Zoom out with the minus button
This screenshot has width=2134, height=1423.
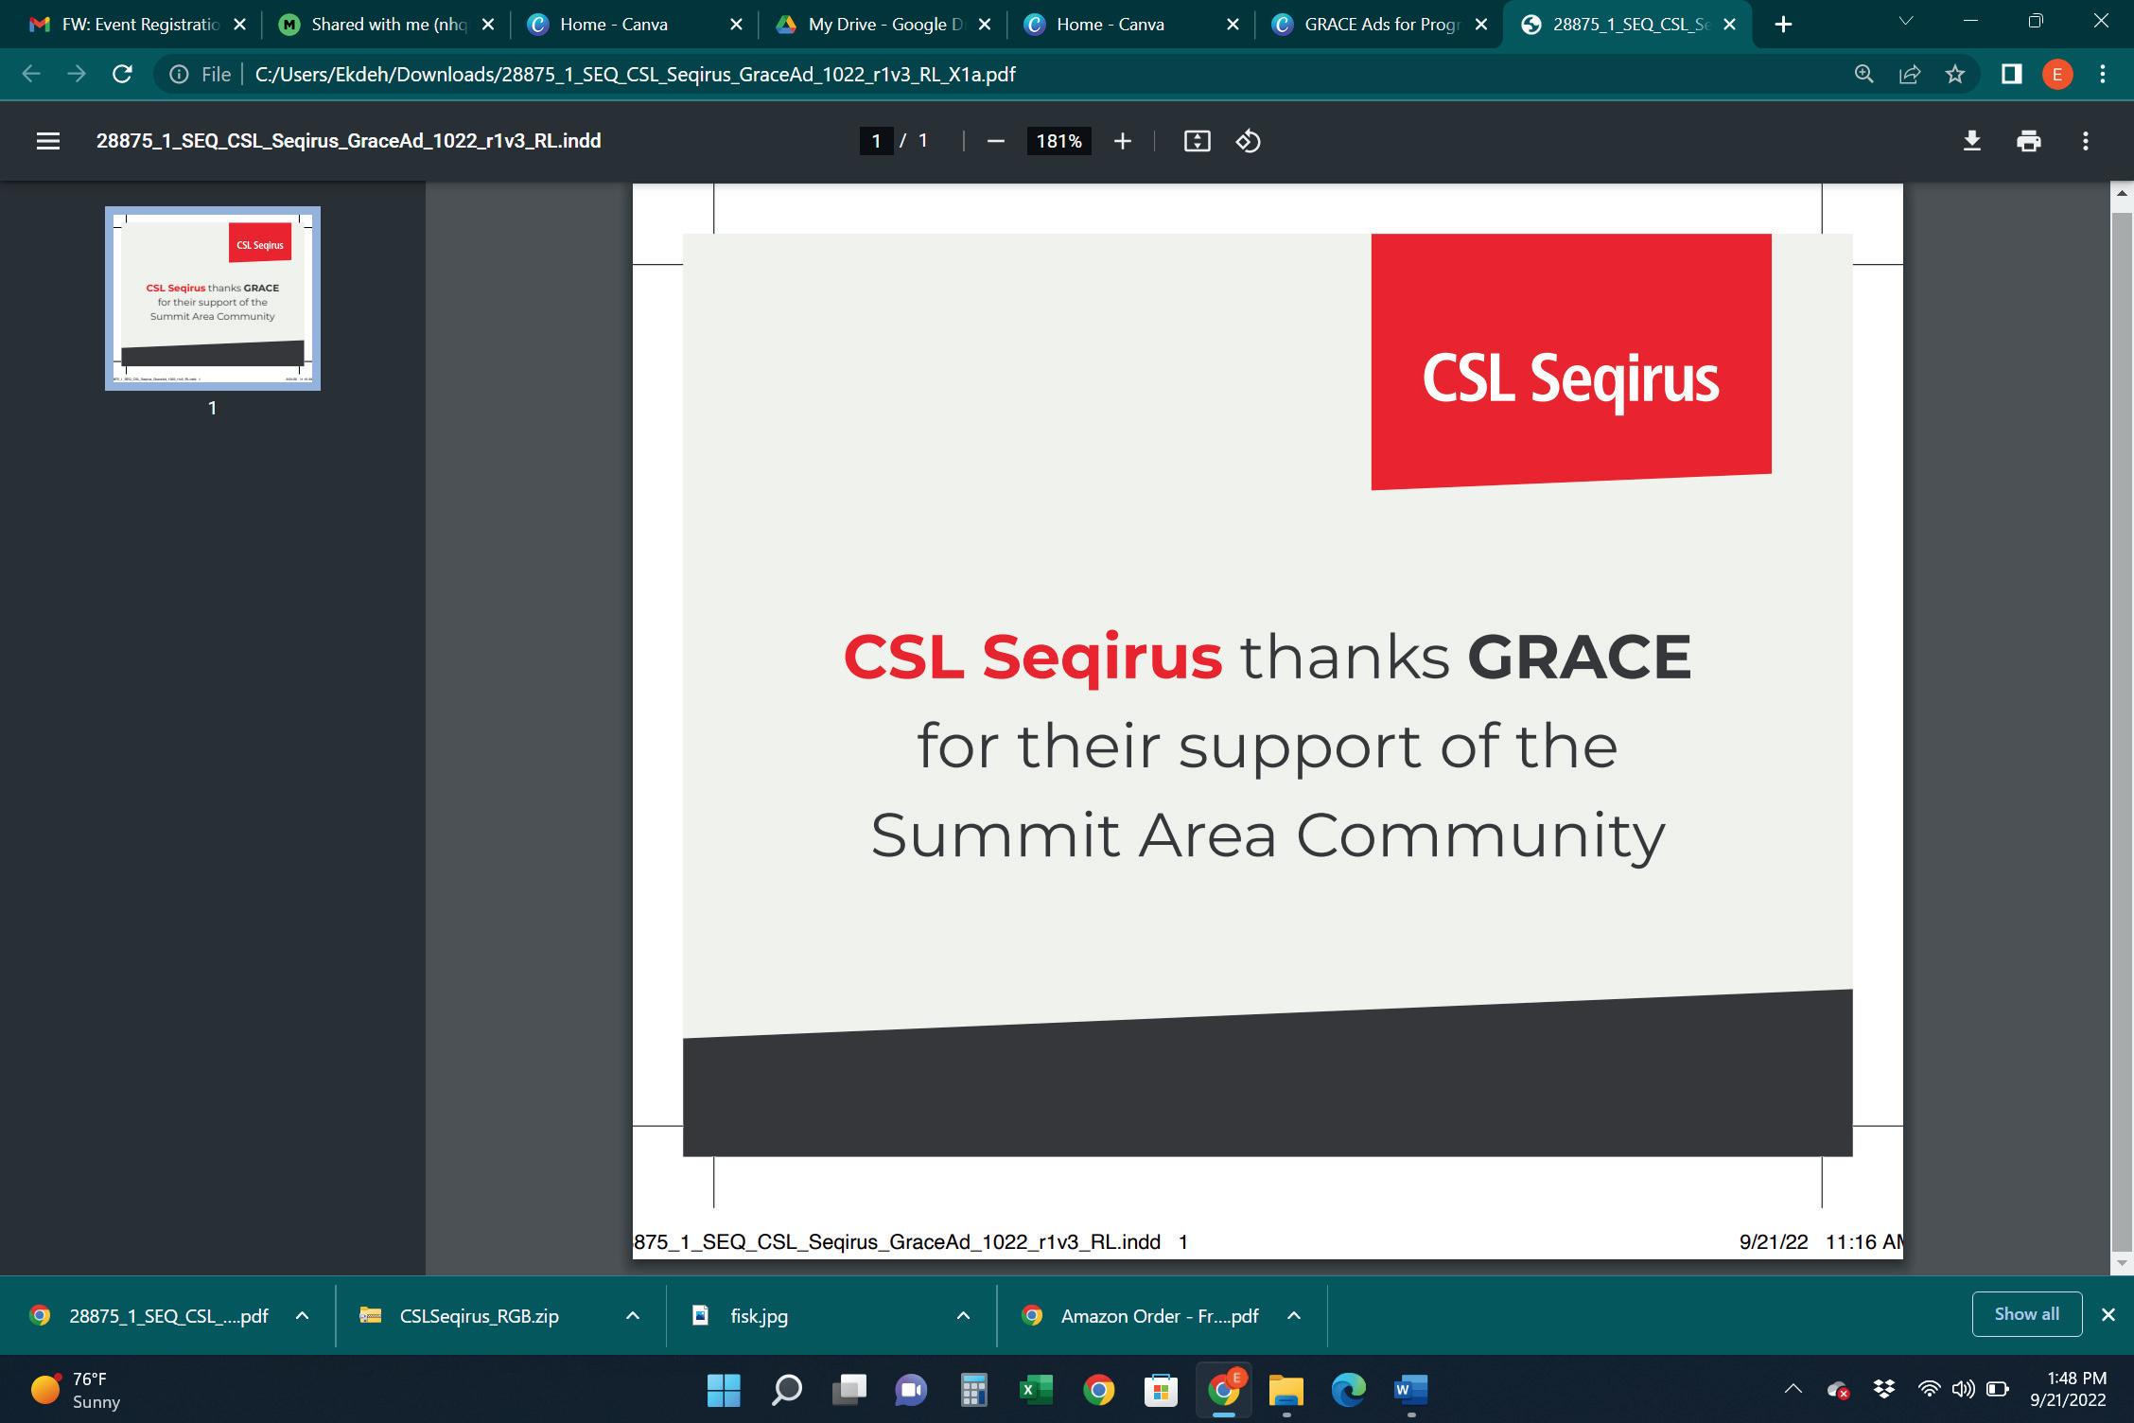tap(995, 141)
